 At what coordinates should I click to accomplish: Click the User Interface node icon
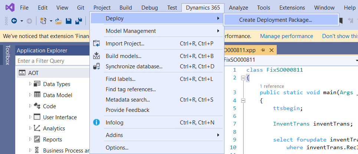(x=37, y=117)
